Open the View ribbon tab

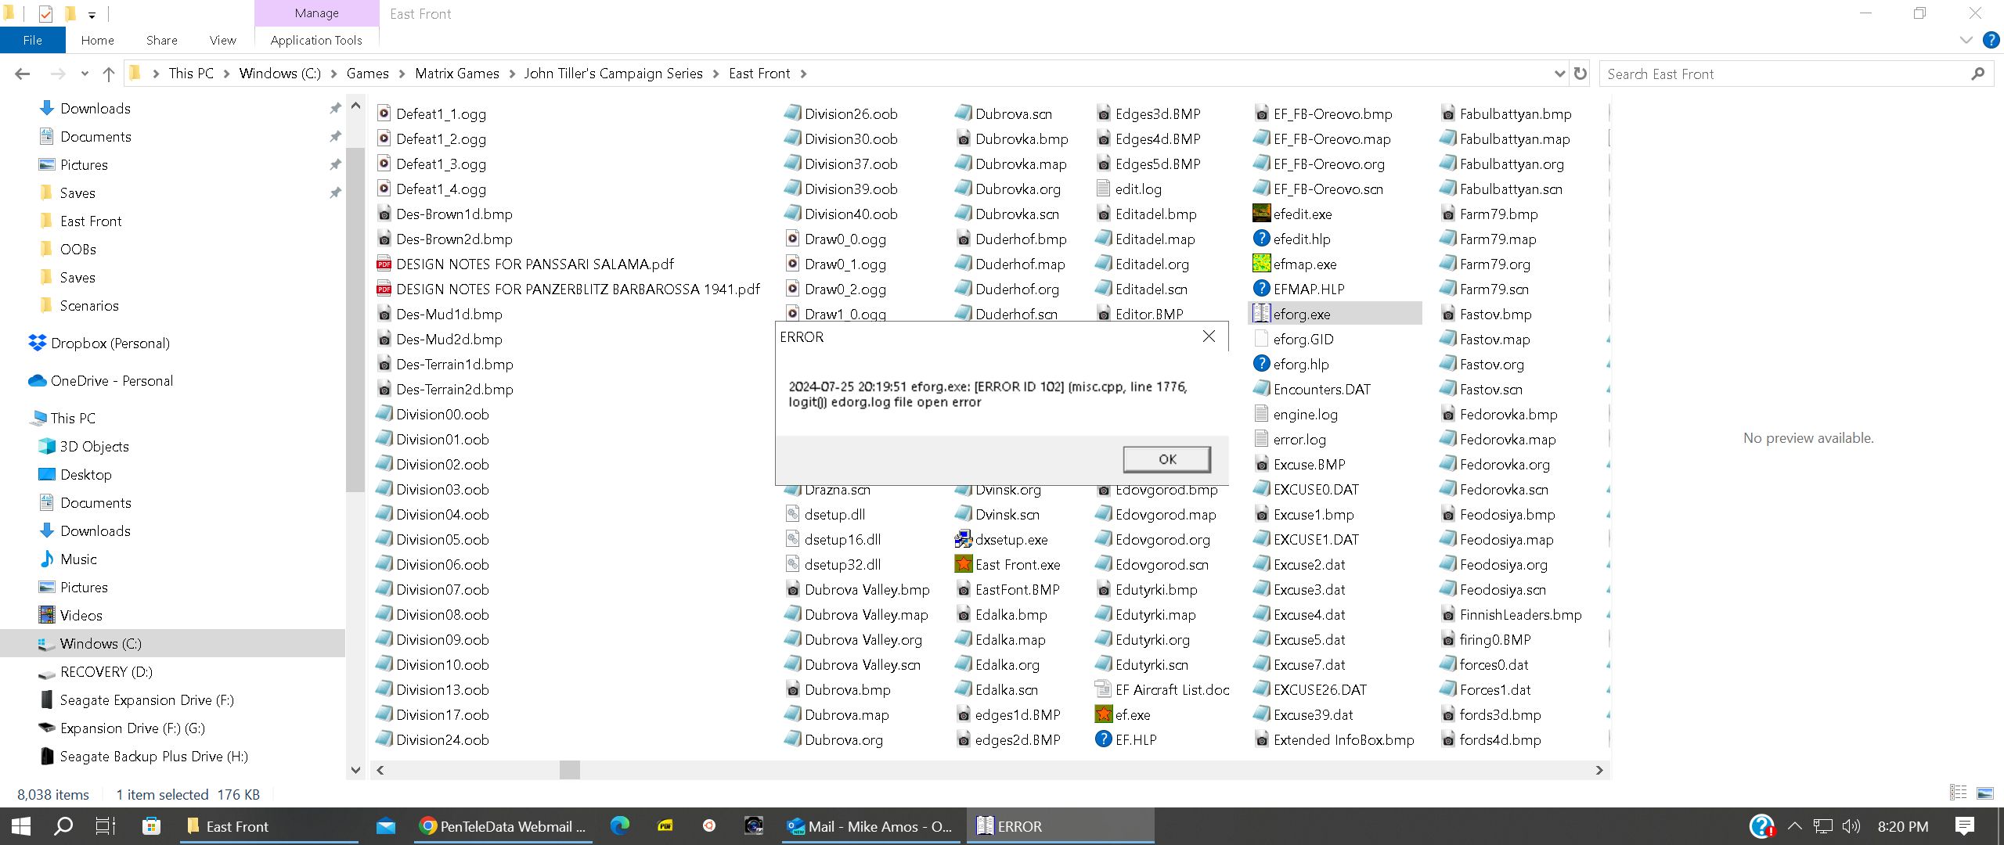point(222,40)
